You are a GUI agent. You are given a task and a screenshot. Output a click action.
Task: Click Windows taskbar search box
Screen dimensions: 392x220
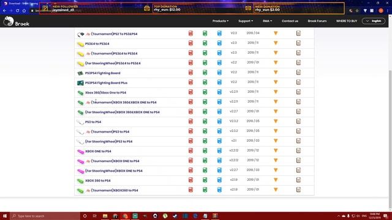tap(45, 216)
